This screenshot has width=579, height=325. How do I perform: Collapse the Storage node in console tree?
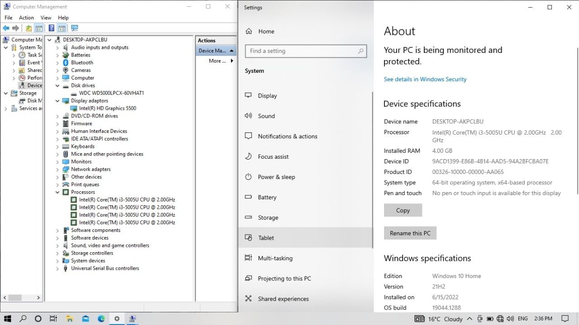pyautogui.click(x=6, y=93)
